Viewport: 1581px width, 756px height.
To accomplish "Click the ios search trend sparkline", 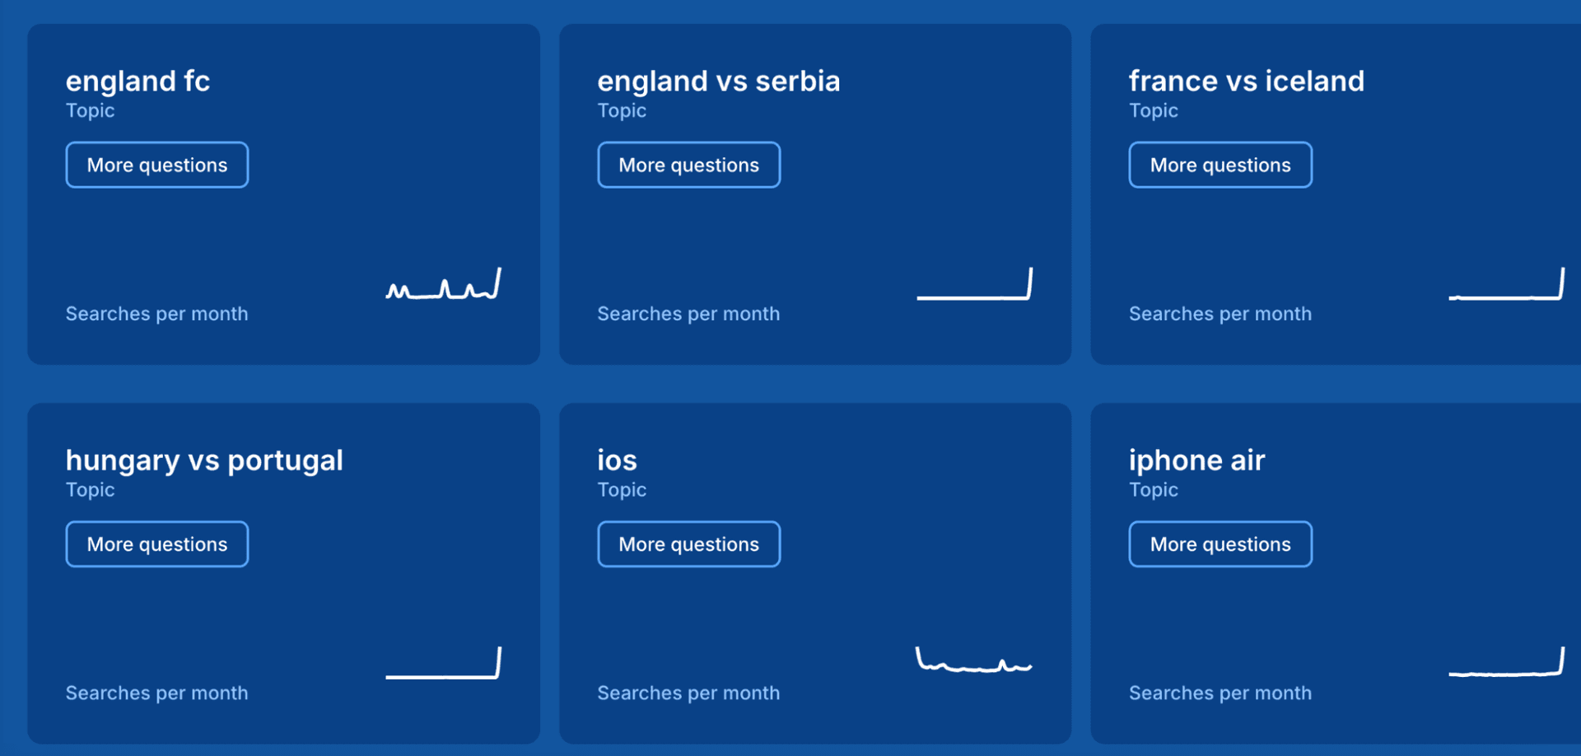I will coord(975,661).
